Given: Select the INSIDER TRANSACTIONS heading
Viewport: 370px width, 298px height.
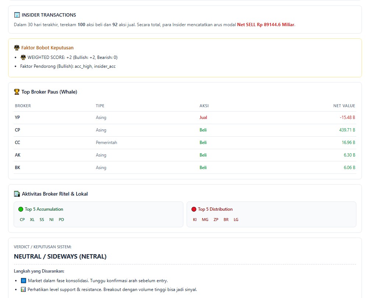Looking at the screenshot, I should click(49, 15).
